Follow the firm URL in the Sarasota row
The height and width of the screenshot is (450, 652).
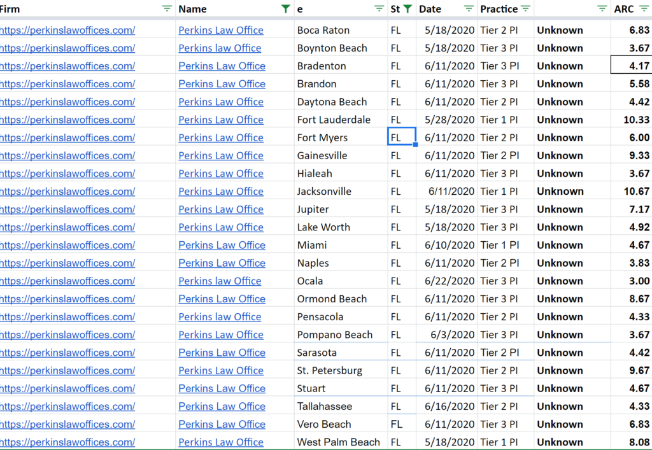tap(67, 353)
